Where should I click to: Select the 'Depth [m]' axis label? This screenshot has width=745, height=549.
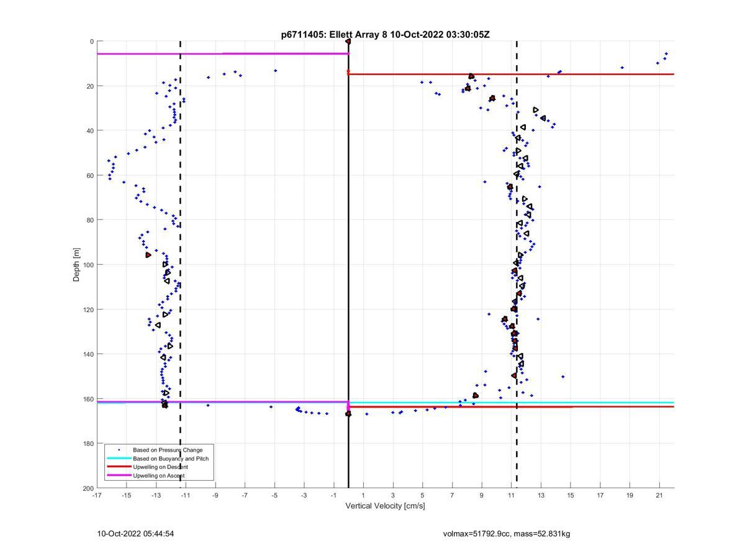coord(76,265)
